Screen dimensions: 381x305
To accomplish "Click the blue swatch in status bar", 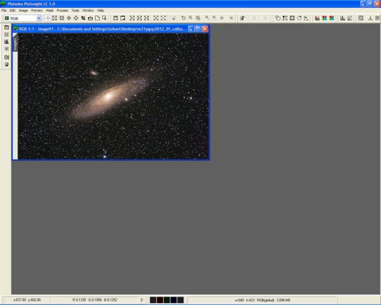I will point(173,300).
